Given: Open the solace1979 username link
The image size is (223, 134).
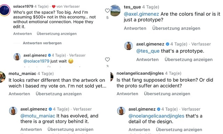Looking at the screenshot, I should click(23, 6).
